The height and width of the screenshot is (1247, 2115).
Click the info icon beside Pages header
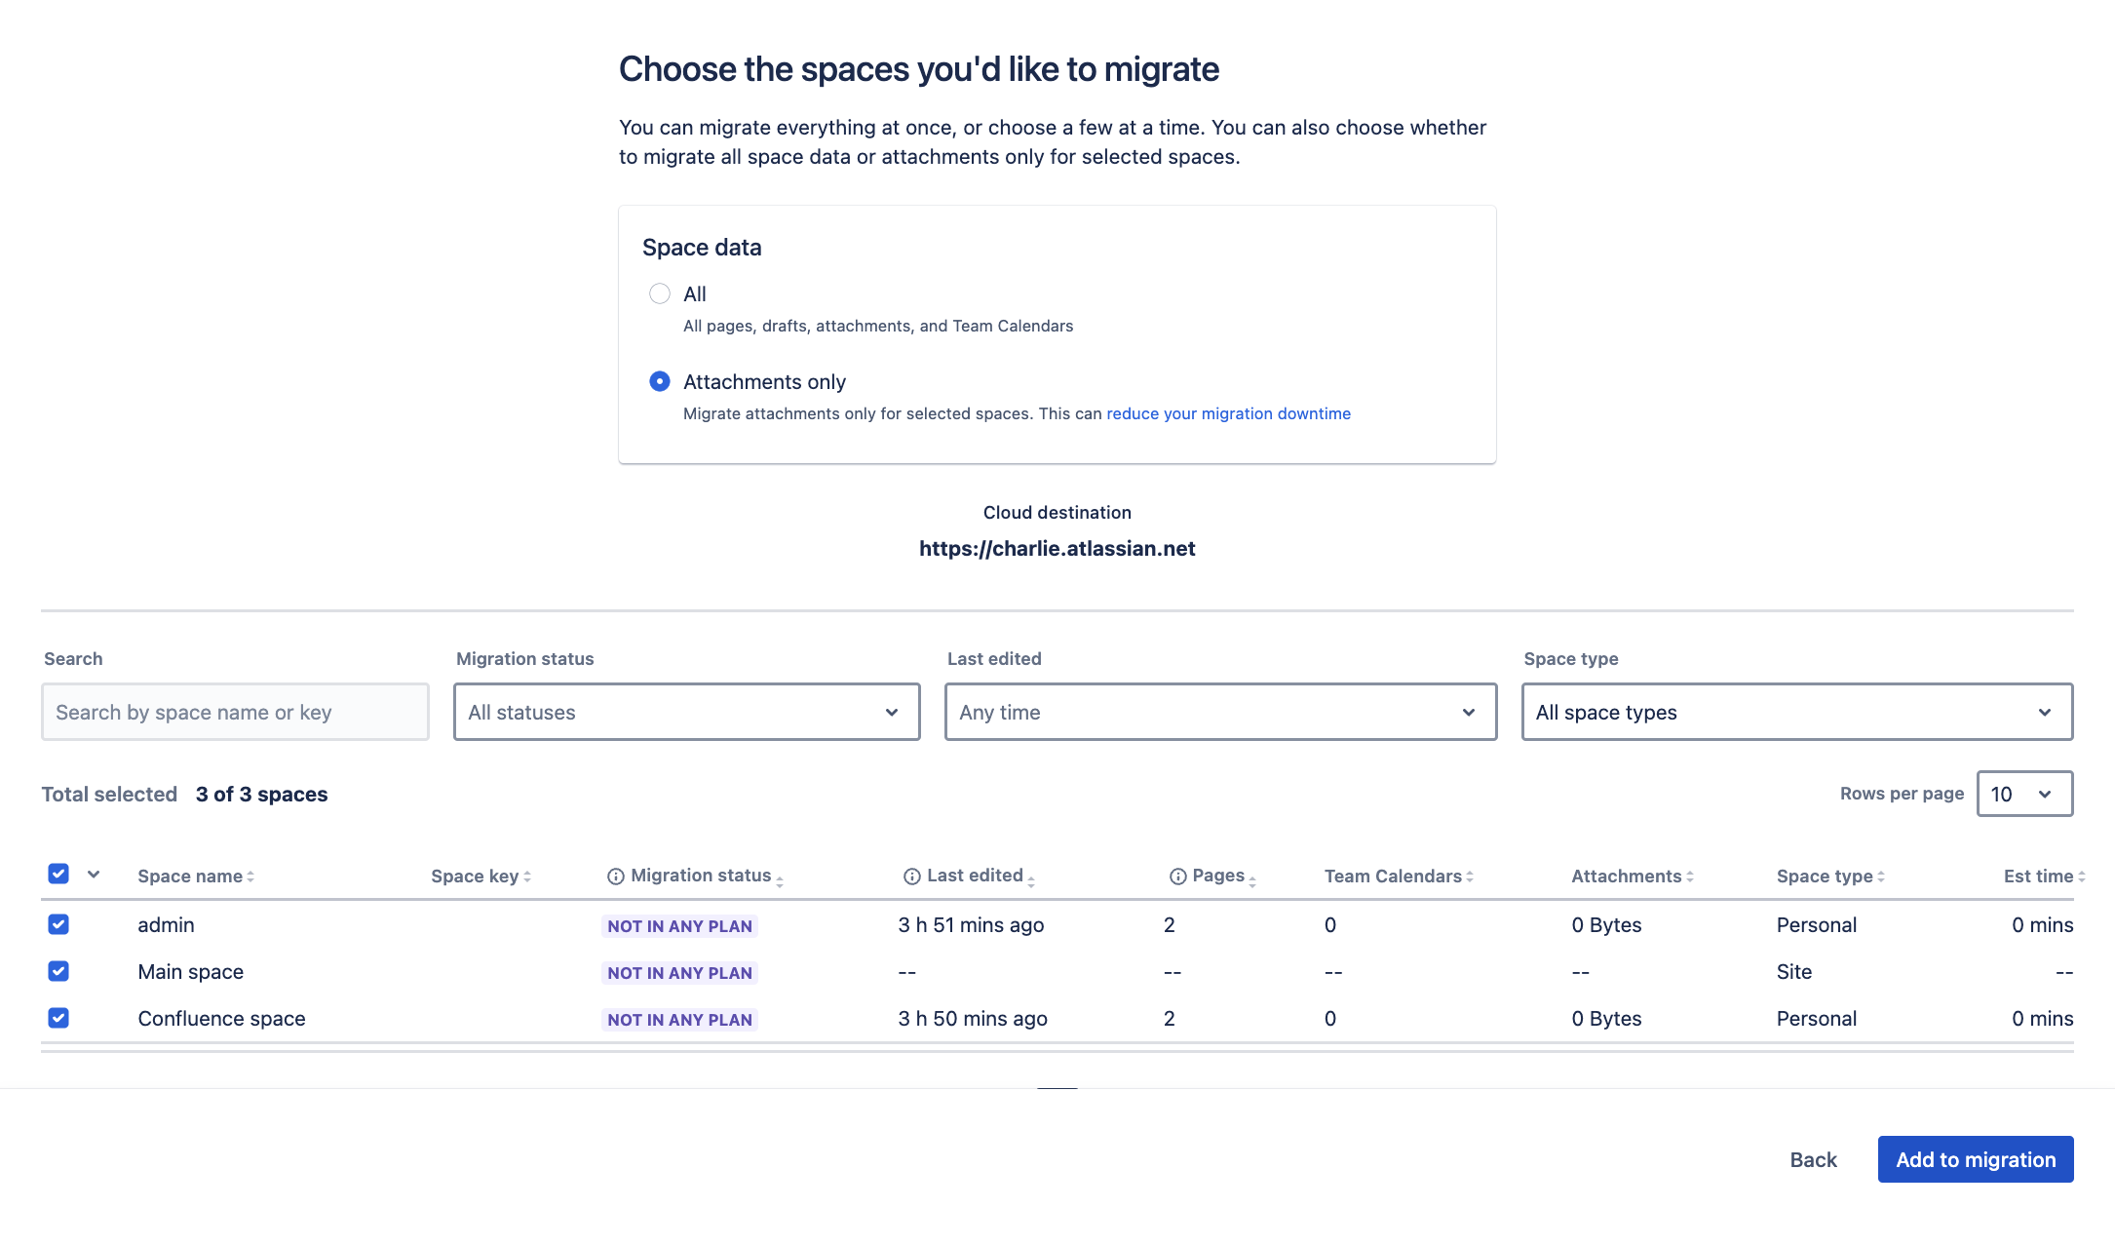tap(1179, 876)
